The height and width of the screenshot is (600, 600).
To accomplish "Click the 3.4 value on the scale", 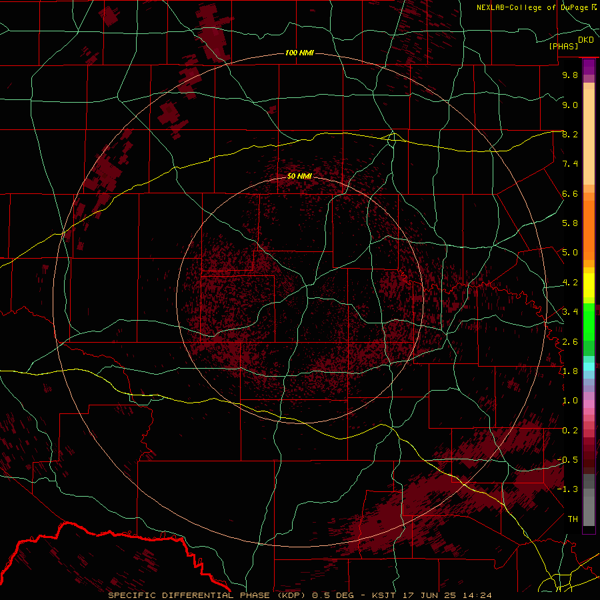I will pyautogui.click(x=570, y=312).
